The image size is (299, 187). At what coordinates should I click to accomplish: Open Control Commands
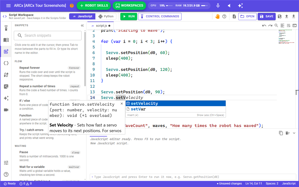pyautogui.click(x=160, y=16)
